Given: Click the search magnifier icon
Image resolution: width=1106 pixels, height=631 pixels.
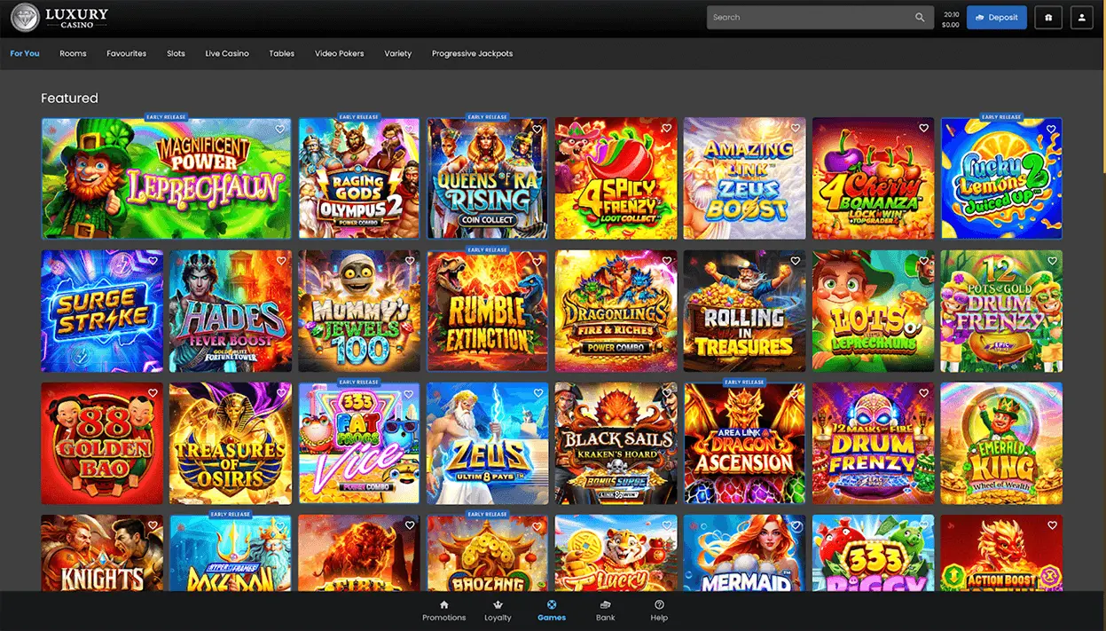Looking at the screenshot, I should pos(920,18).
